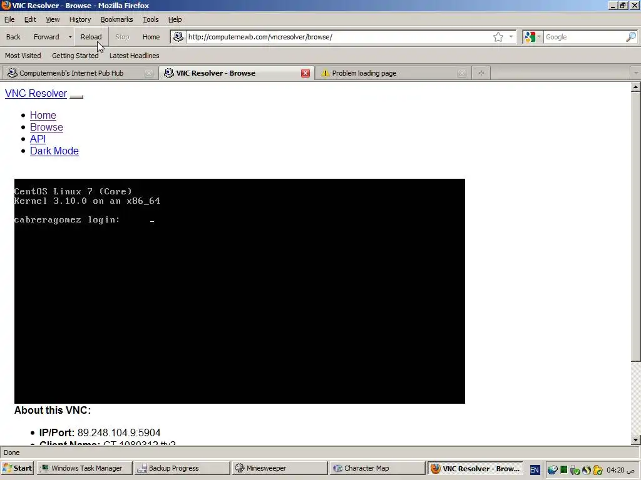Open the Latest Headlines bookmark

[x=134, y=56]
